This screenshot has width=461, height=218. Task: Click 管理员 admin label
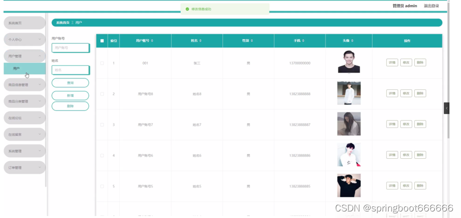(x=405, y=6)
